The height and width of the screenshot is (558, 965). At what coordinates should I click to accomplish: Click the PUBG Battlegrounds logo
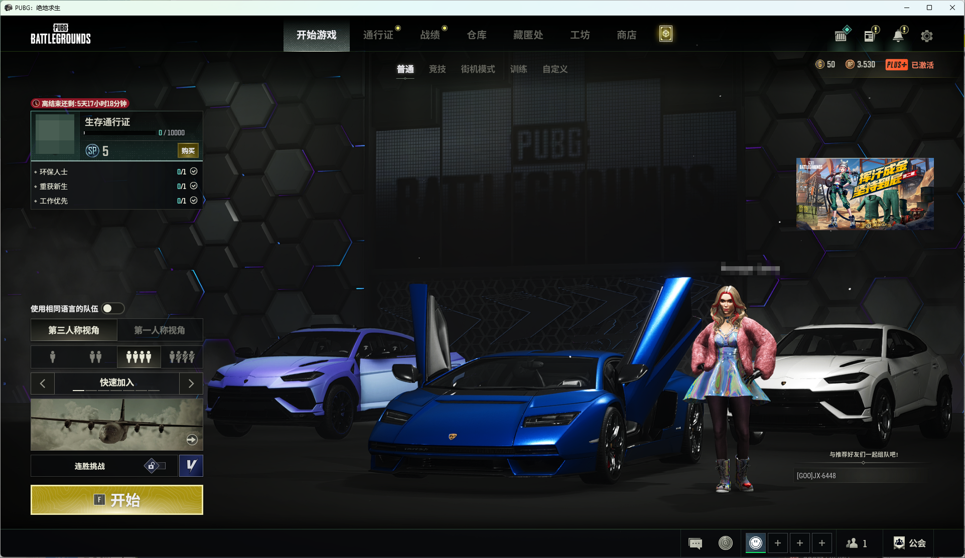(61, 34)
